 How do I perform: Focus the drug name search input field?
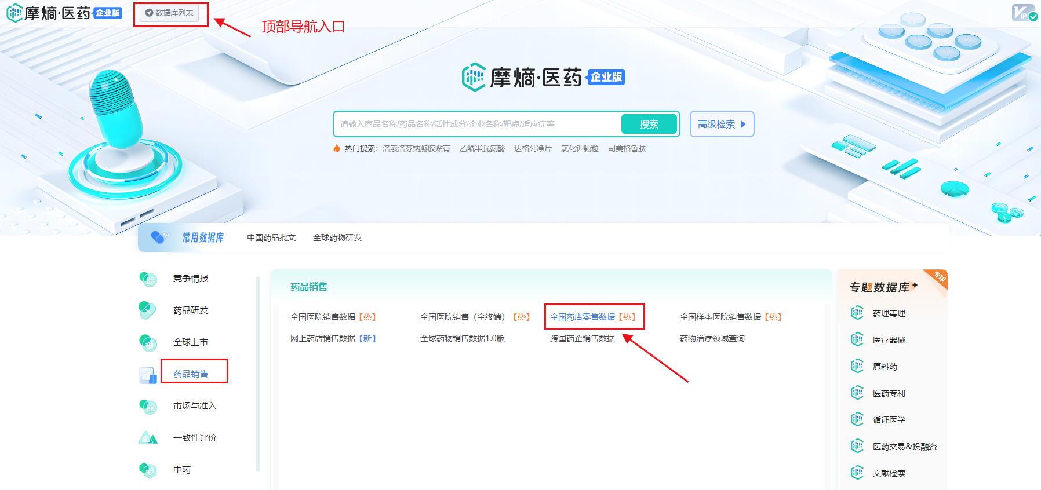pyautogui.click(x=478, y=124)
